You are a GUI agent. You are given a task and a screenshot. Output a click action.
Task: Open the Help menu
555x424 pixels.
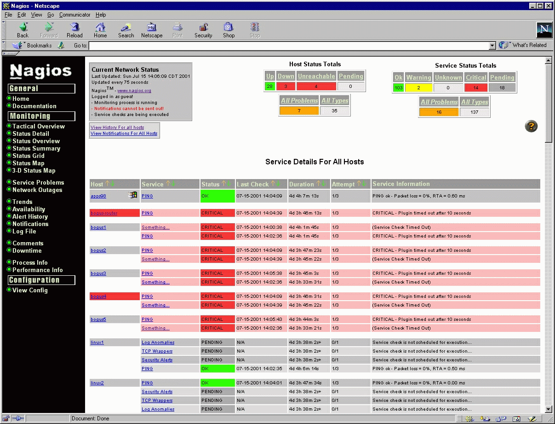click(101, 15)
